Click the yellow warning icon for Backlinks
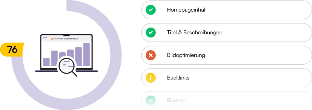This screenshot has height=110, width=312. [x=151, y=78]
